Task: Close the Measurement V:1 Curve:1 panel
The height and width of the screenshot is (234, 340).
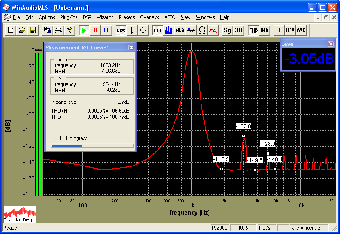Action: coord(131,47)
